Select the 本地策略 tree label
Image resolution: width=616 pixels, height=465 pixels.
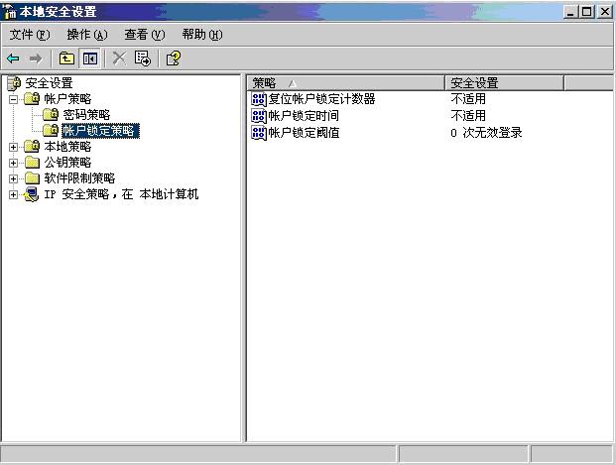click(67, 147)
